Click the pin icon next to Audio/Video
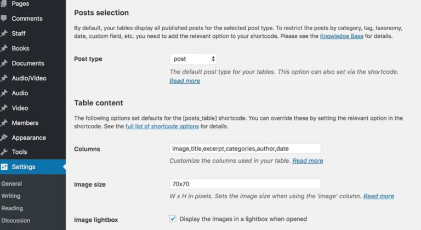This screenshot has width=421, height=230. (x=4, y=78)
